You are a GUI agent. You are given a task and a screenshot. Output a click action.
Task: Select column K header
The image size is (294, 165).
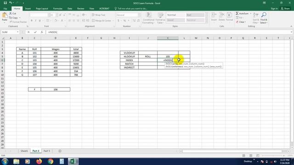[168, 38]
